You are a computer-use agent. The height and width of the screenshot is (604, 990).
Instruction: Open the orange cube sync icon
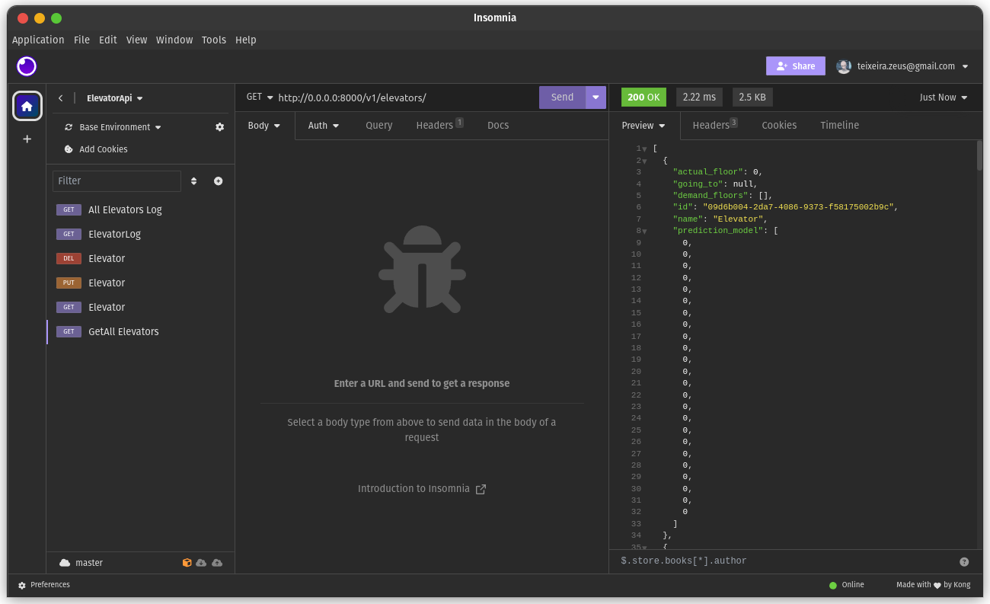click(x=187, y=563)
